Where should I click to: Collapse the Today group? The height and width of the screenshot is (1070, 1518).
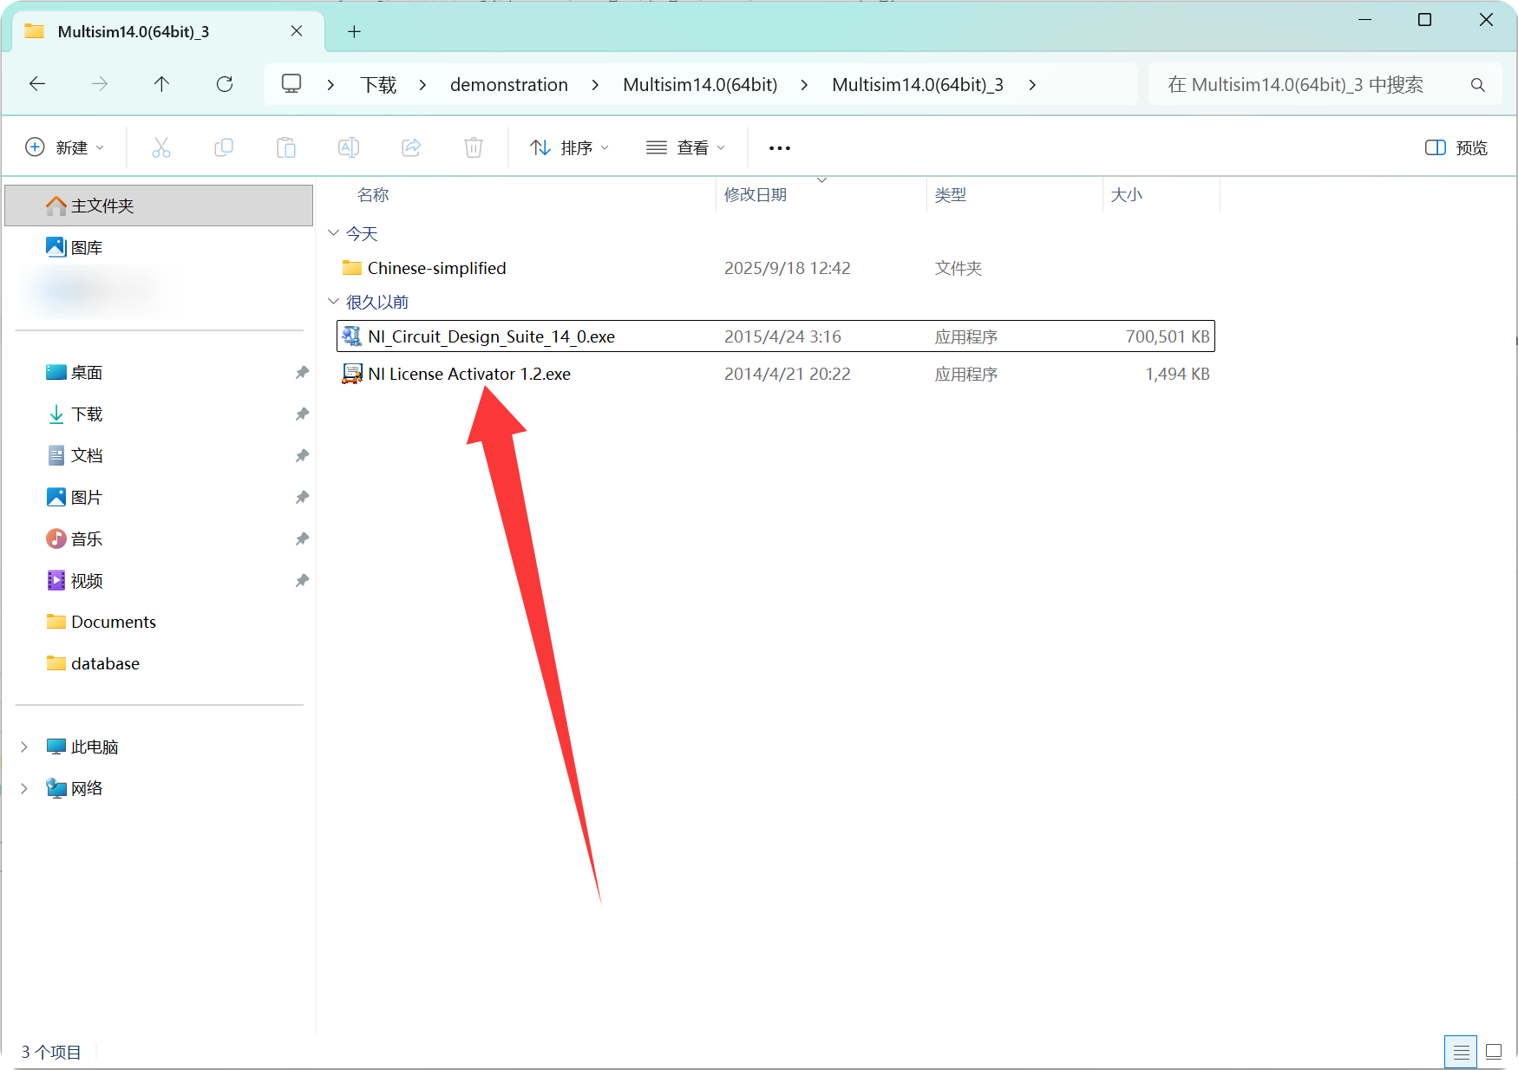pyautogui.click(x=334, y=233)
